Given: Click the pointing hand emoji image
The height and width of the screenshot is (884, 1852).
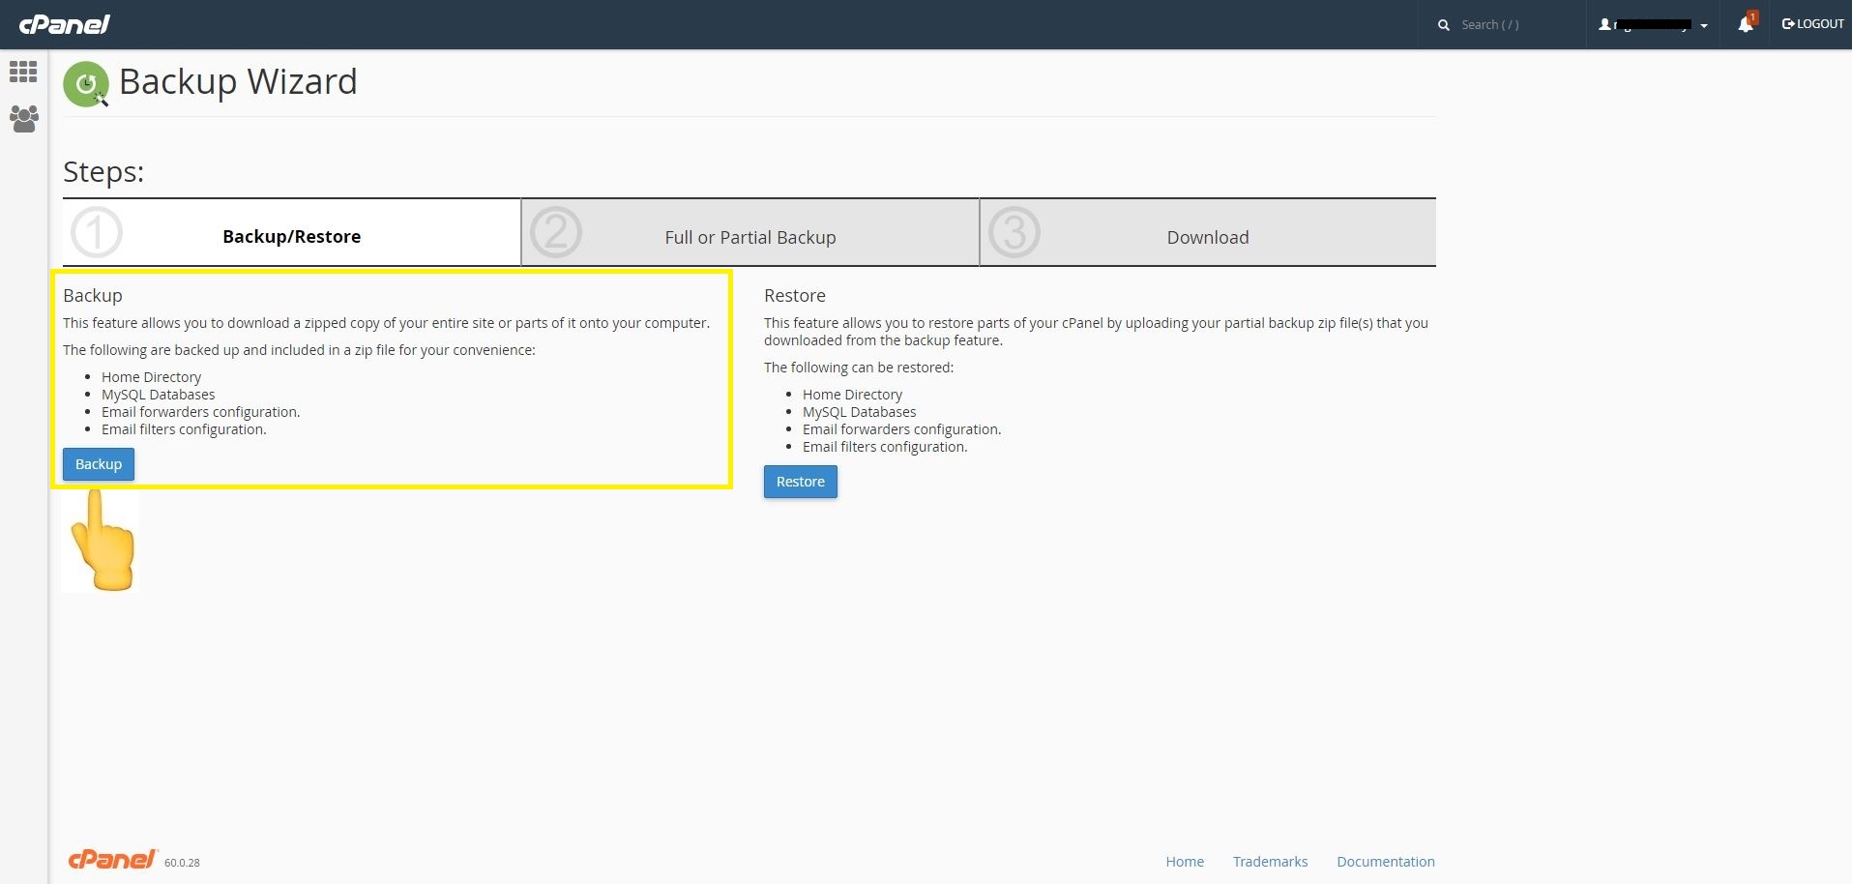Looking at the screenshot, I should pyautogui.click(x=101, y=541).
